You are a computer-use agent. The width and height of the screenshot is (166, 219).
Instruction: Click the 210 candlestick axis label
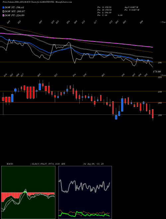click(x=160, y=92)
